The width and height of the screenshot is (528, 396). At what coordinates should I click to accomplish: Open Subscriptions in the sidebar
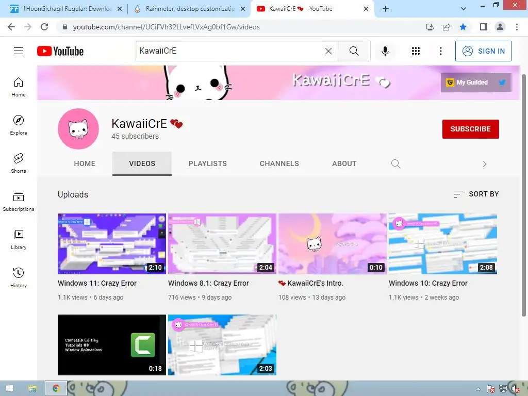point(19,202)
